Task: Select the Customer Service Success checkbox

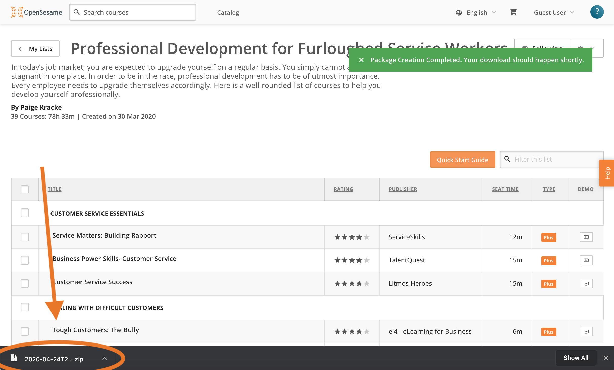Action: click(x=25, y=283)
